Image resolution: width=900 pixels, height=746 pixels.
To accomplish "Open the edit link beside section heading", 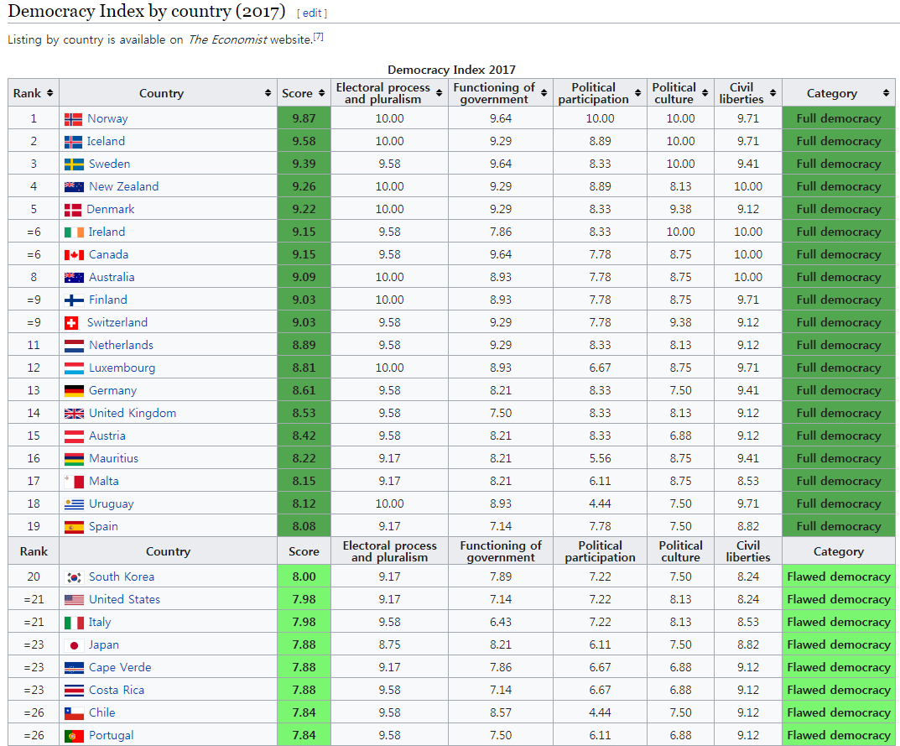I will click(312, 13).
